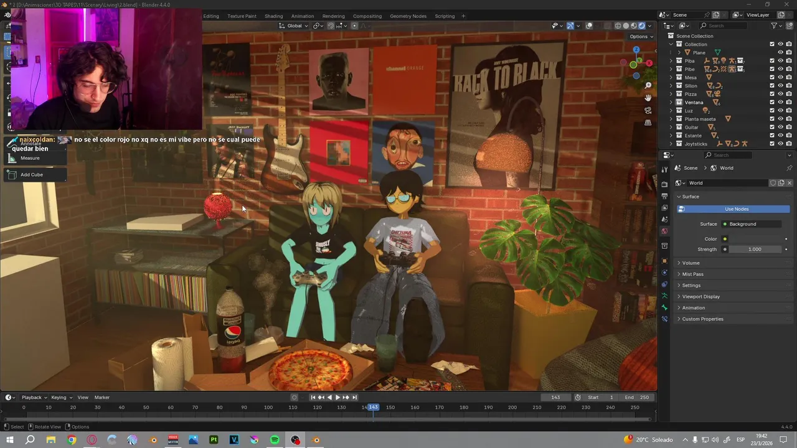797x448 pixels.
Task: Select rendered viewport shading mode
Action: pos(641,26)
